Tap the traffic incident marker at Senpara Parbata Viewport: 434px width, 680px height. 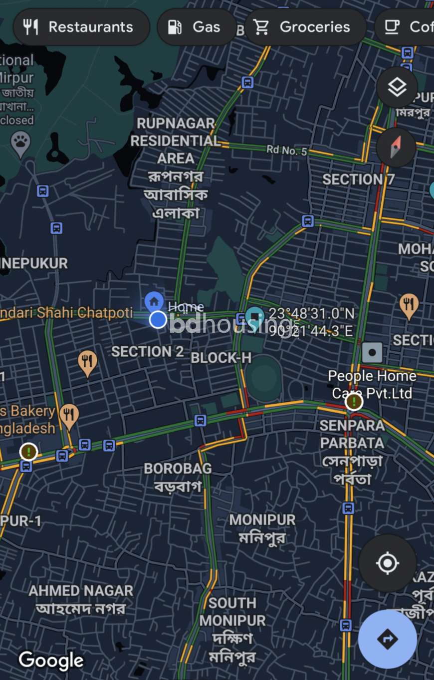pos(354,401)
